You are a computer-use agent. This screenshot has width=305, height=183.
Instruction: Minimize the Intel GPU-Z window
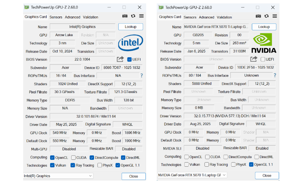tap(109, 7)
